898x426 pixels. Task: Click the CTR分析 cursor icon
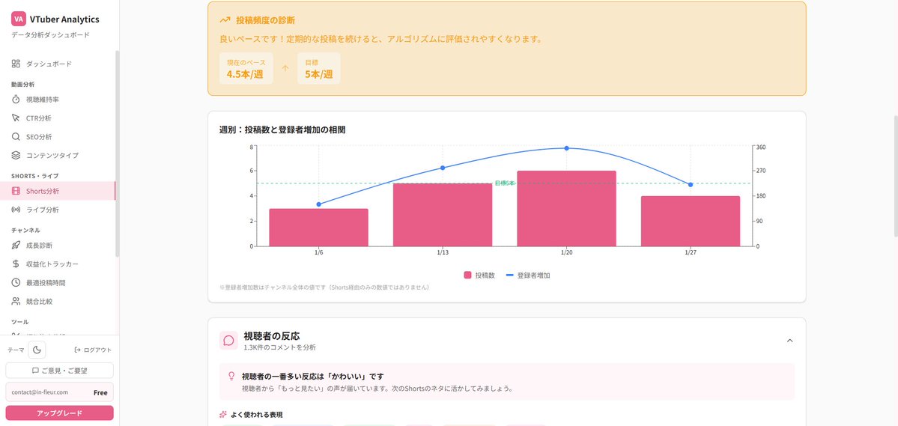(x=16, y=118)
